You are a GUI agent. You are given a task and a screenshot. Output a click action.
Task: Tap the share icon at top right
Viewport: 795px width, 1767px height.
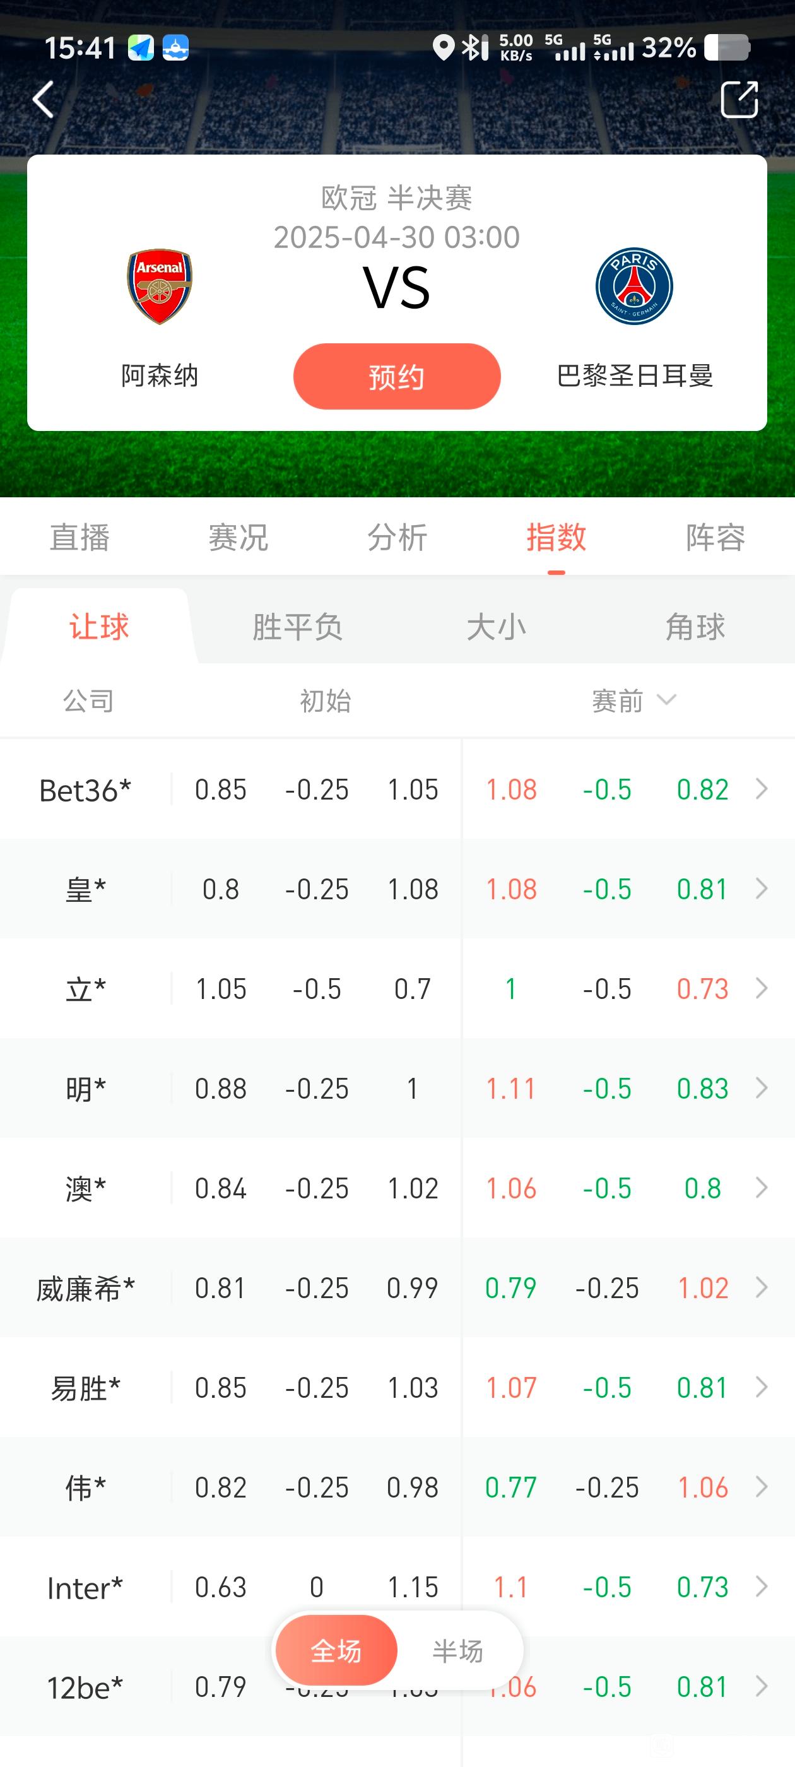point(739,100)
